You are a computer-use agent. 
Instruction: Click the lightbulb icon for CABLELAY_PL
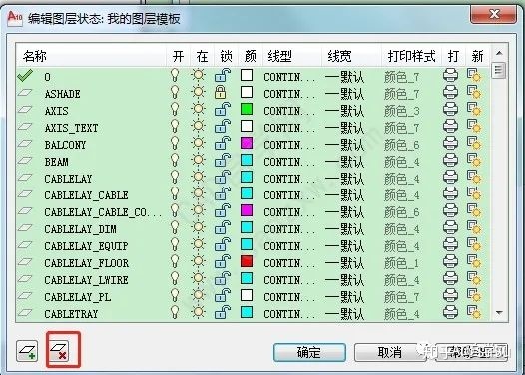175,296
